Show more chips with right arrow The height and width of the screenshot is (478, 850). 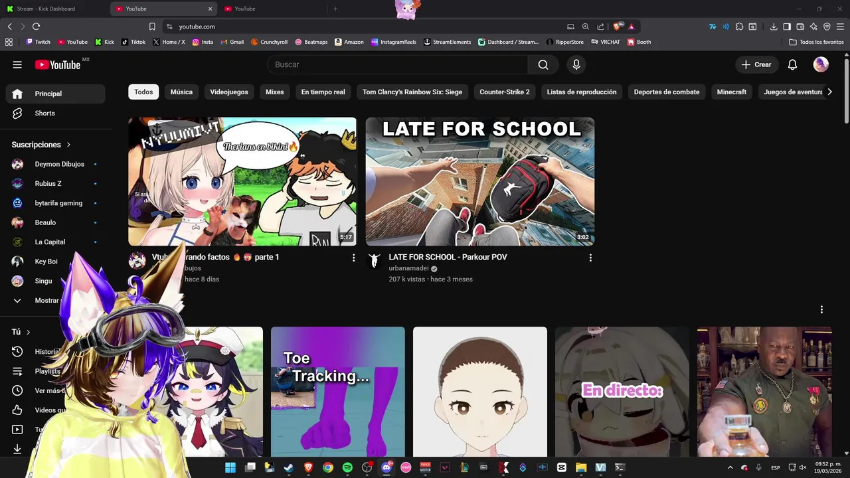pyautogui.click(x=829, y=92)
